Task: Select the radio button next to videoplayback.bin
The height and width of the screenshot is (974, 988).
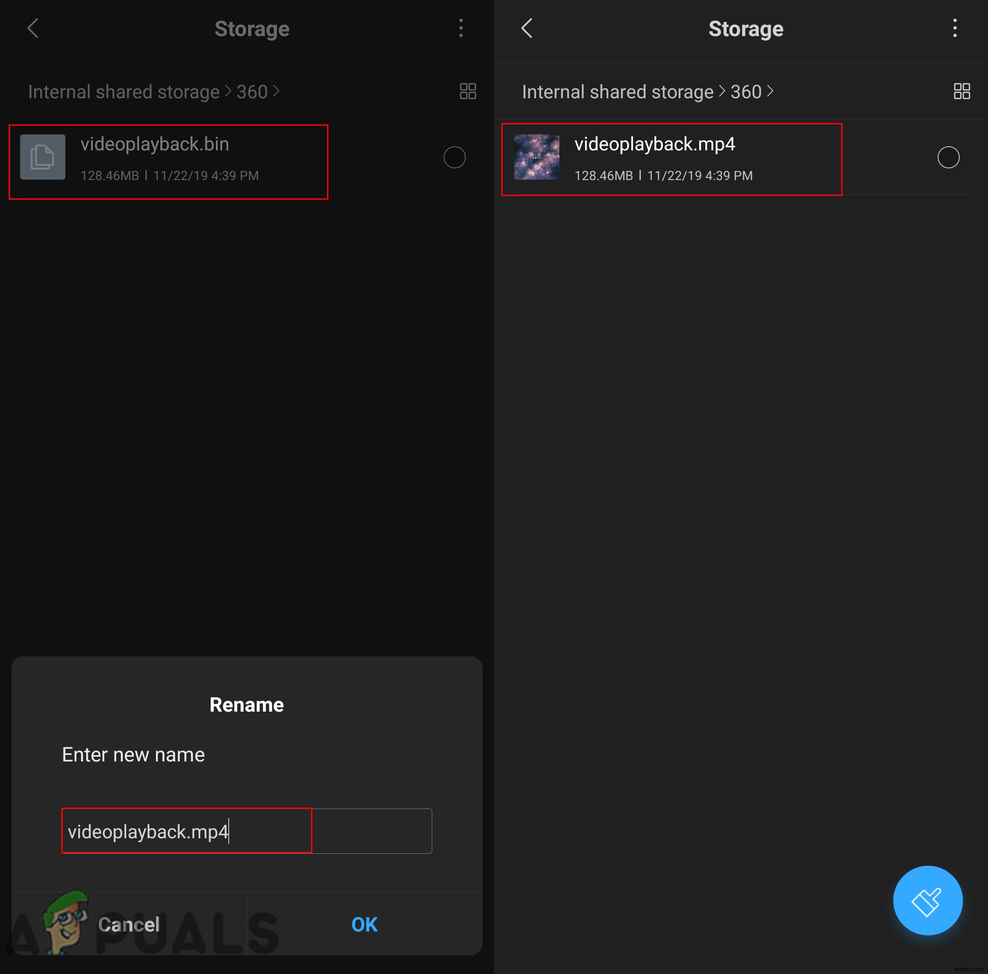Action: point(454,157)
